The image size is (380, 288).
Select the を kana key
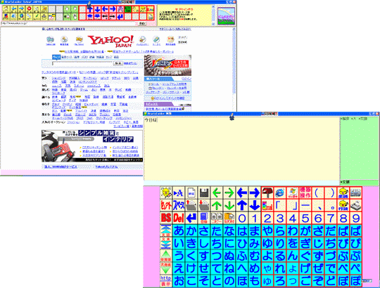tap(293, 243)
